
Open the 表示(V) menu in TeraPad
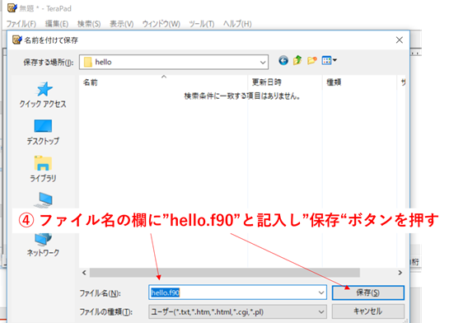tap(122, 24)
